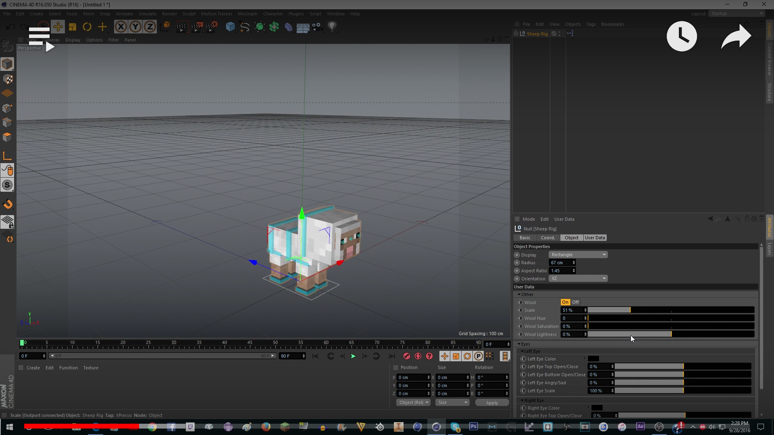Click the Record Active Objects button

tap(406, 356)
